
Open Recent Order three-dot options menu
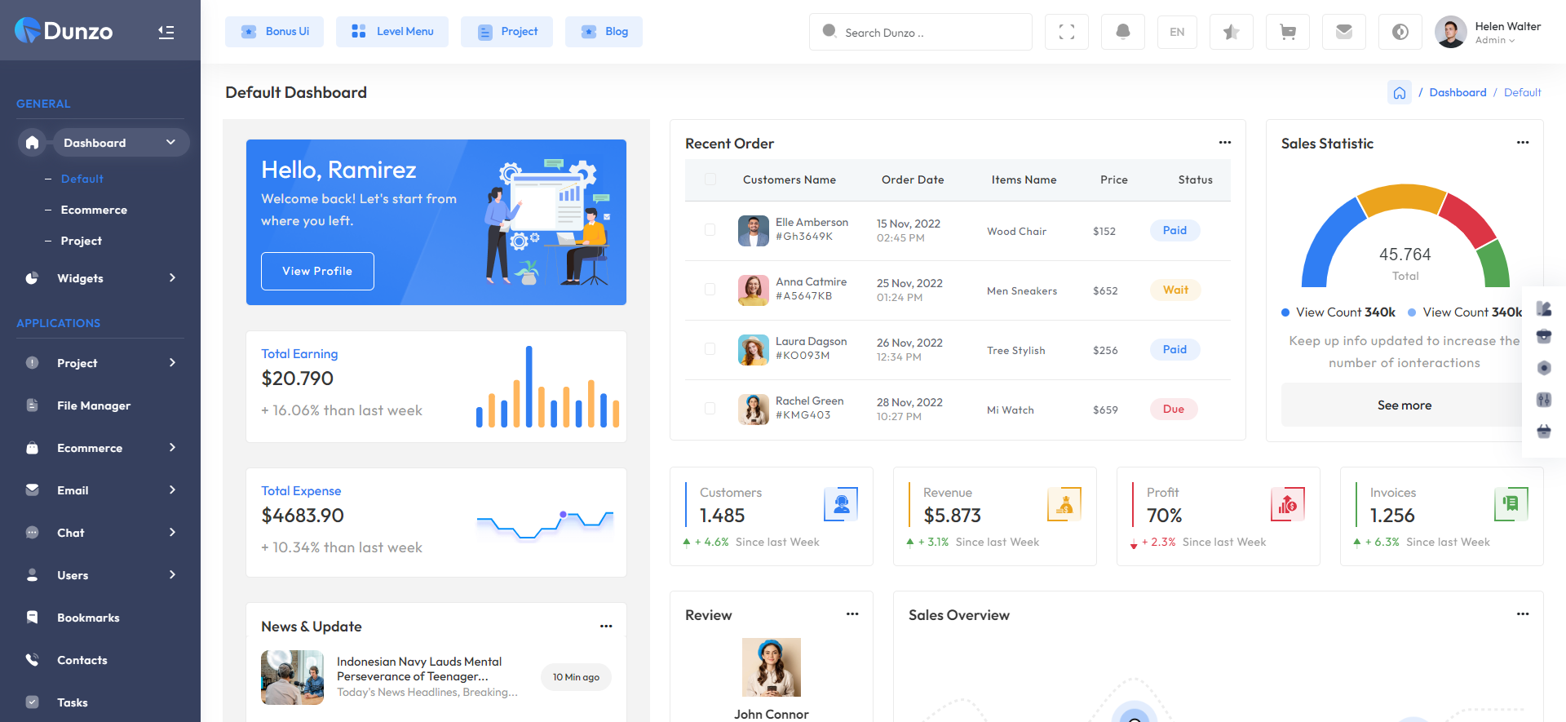pyautogui.click(x=1224, y=143)
